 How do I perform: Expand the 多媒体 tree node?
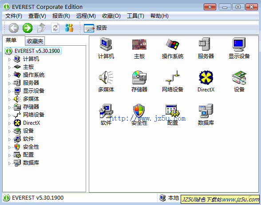click(9, 99)
